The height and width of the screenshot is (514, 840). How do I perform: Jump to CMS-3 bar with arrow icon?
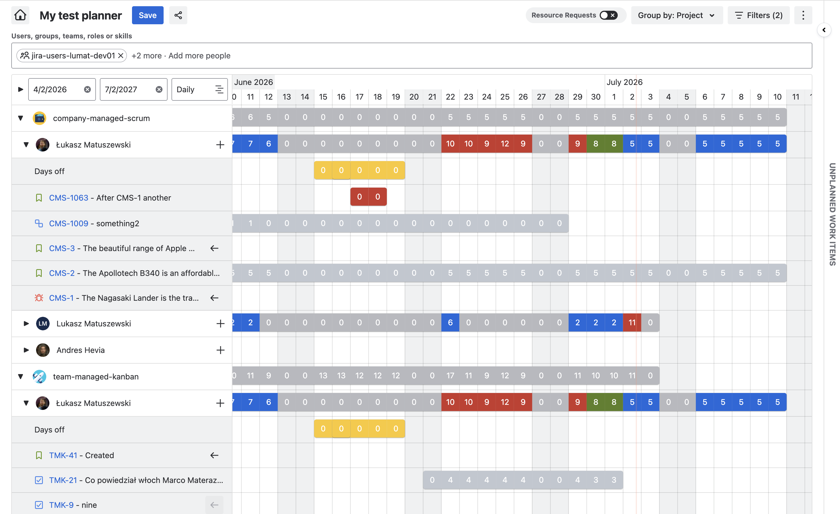(x=214, y=248)
